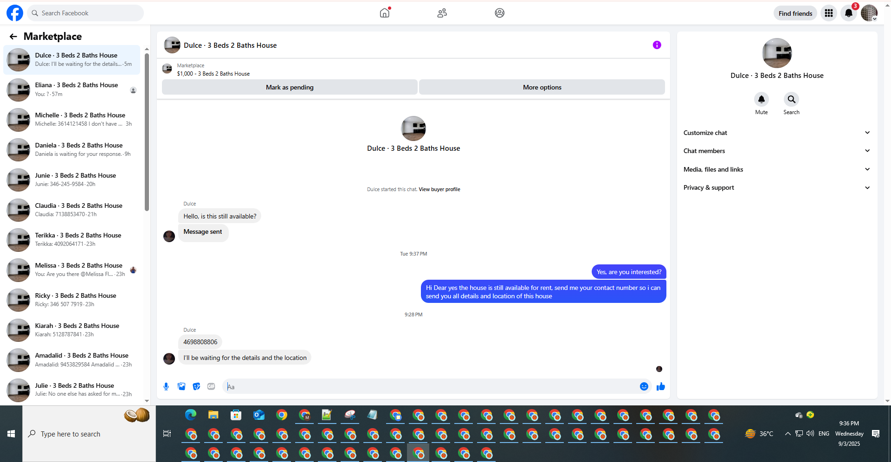Open Claudia's conversation in the chat list
The width and height of the screenshot is (891, 462).
[x=72, y=210]
